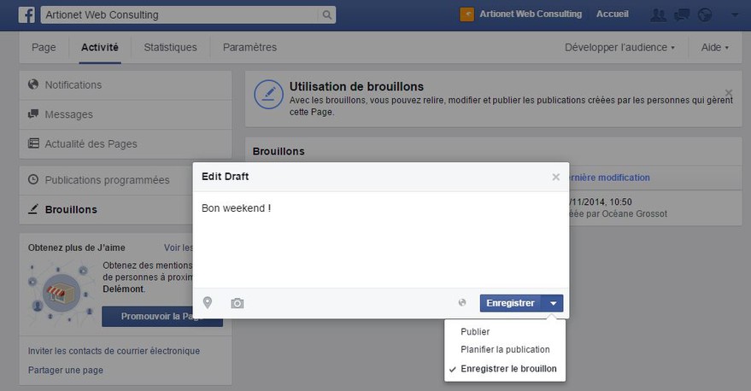Open messages chat icon in top bar
The width and height of the screenshot is (751, 391).
click(682, 15)
